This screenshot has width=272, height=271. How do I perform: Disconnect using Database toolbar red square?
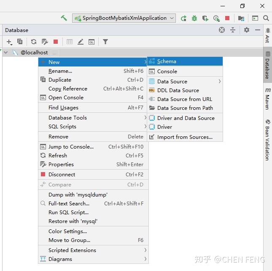click(x=56, y=42)
